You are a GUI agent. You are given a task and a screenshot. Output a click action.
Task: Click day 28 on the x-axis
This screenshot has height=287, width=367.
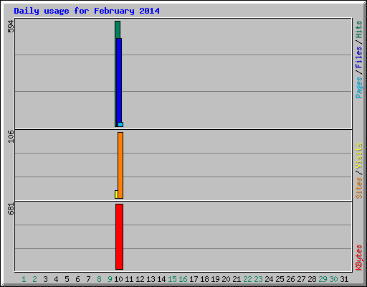click(312, 279)
